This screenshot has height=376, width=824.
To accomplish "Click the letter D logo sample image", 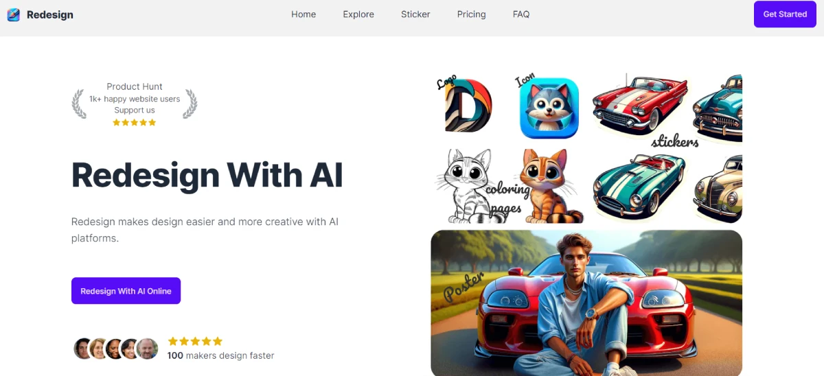I will 468,105.
